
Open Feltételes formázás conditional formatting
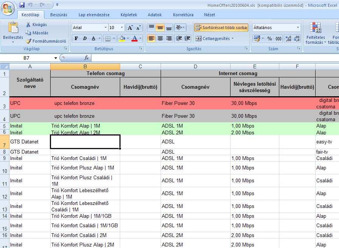pos(316,33)
